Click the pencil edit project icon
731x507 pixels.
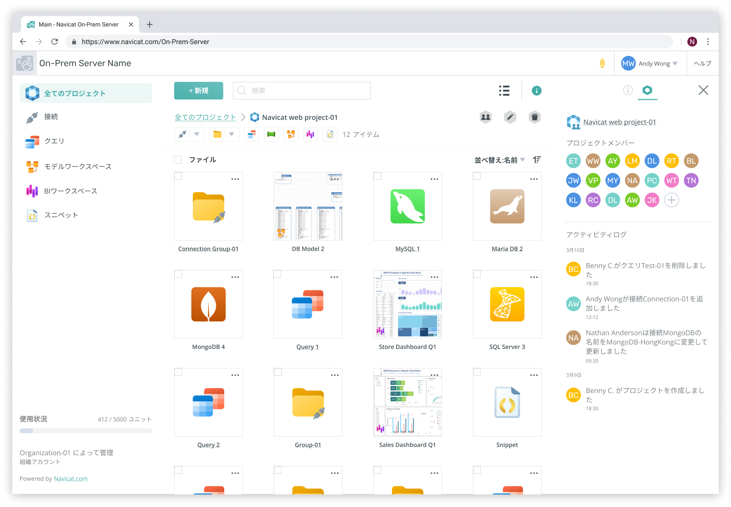click(510, 117)
